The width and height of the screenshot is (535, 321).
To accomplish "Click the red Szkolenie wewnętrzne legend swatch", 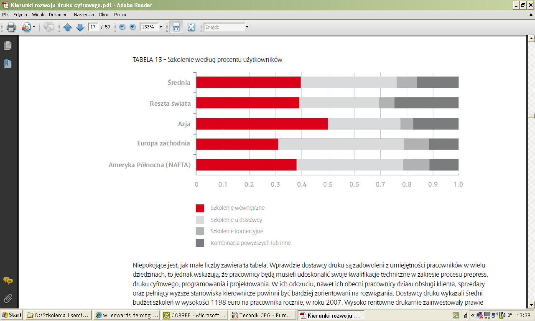I will (x=200, y=208).
